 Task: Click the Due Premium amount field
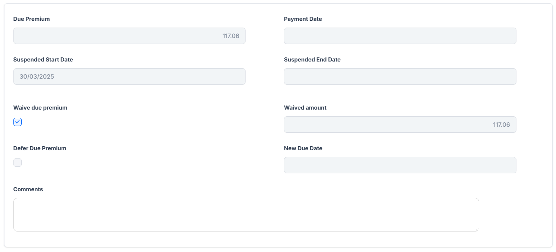tap(129, 36)
